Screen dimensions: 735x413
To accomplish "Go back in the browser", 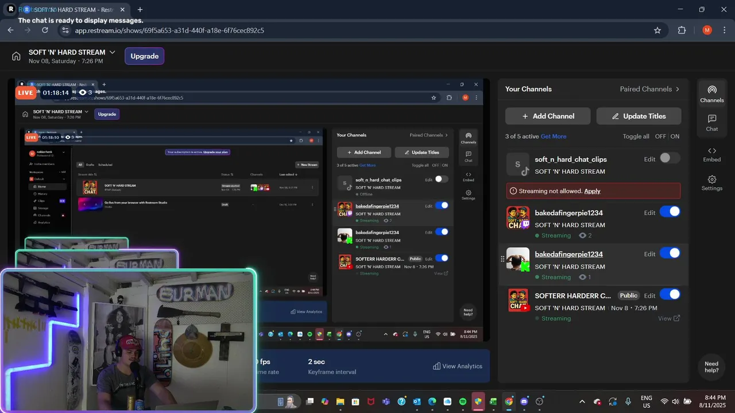I will [x=10, y=30].
